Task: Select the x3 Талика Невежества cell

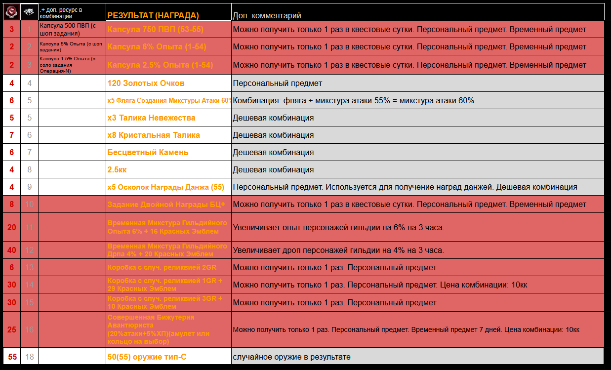Action: [x=151, y=118]
